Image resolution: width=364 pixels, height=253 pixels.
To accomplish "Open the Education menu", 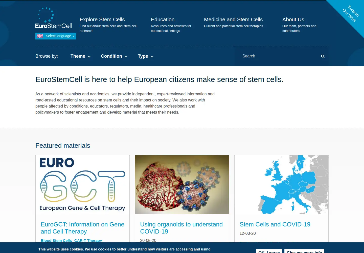I will click(x=163, y=19).
